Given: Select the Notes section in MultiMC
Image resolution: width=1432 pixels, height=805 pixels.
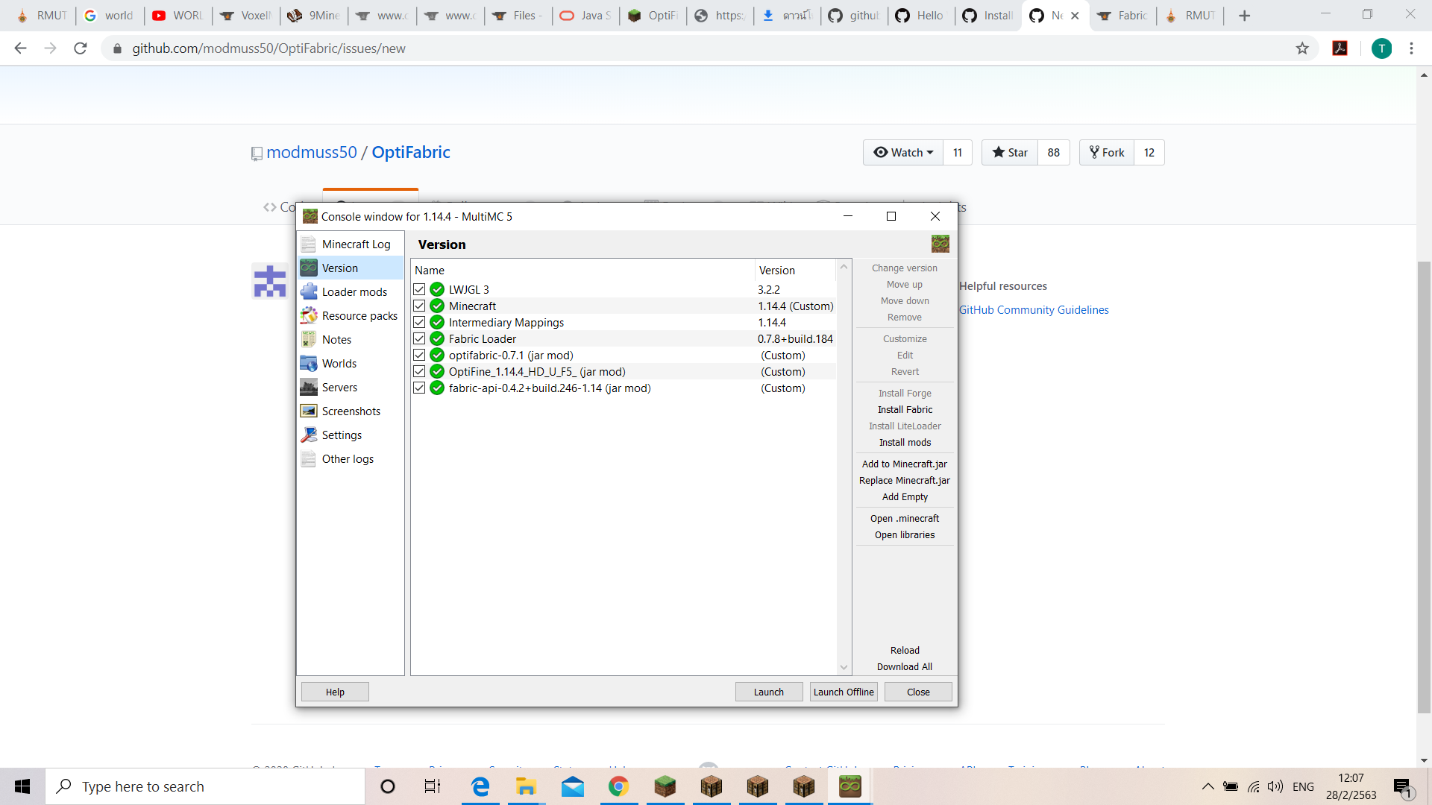Looking at the screenshot, I should pyautogui.click(x=337, y=339).
